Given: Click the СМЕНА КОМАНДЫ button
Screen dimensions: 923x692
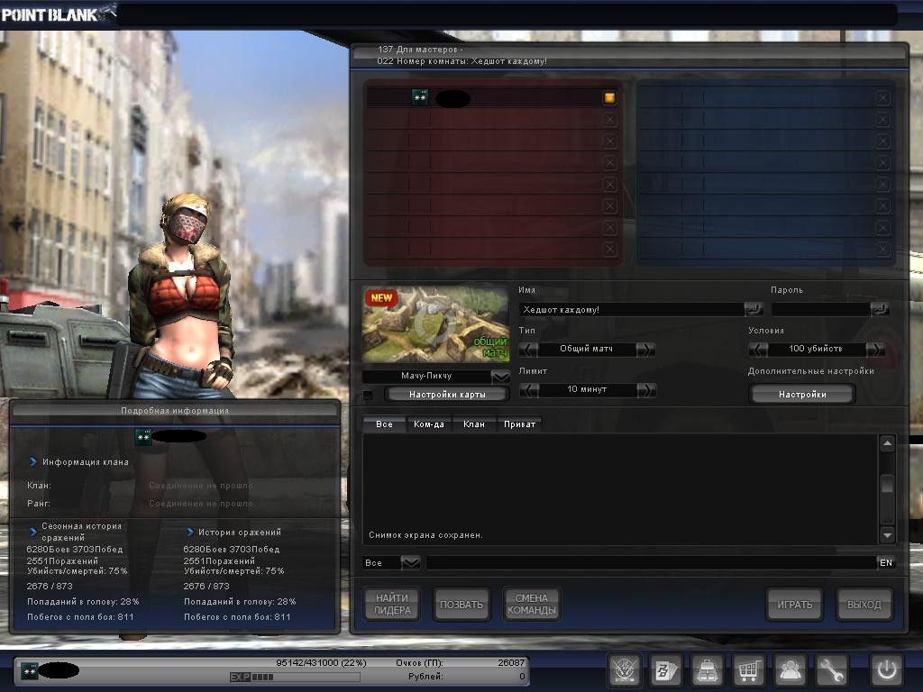Looking at the screenshot, I should coord(532,605).
